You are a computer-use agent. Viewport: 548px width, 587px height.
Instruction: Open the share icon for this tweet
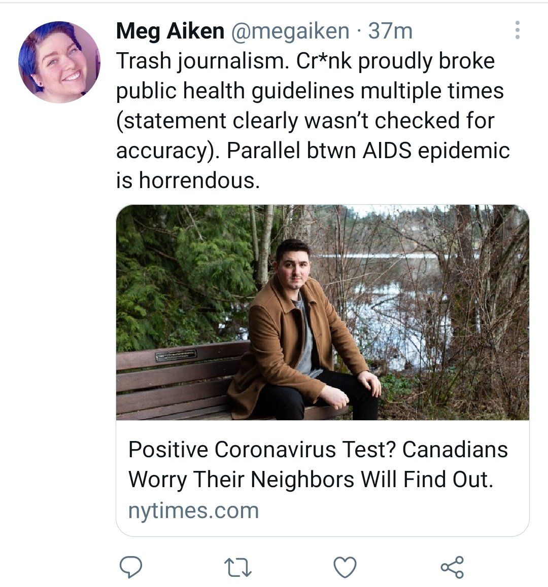(452, 567)
